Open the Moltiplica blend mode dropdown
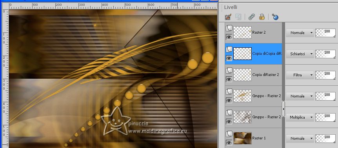338x148 pixels. tap(300, 117)
